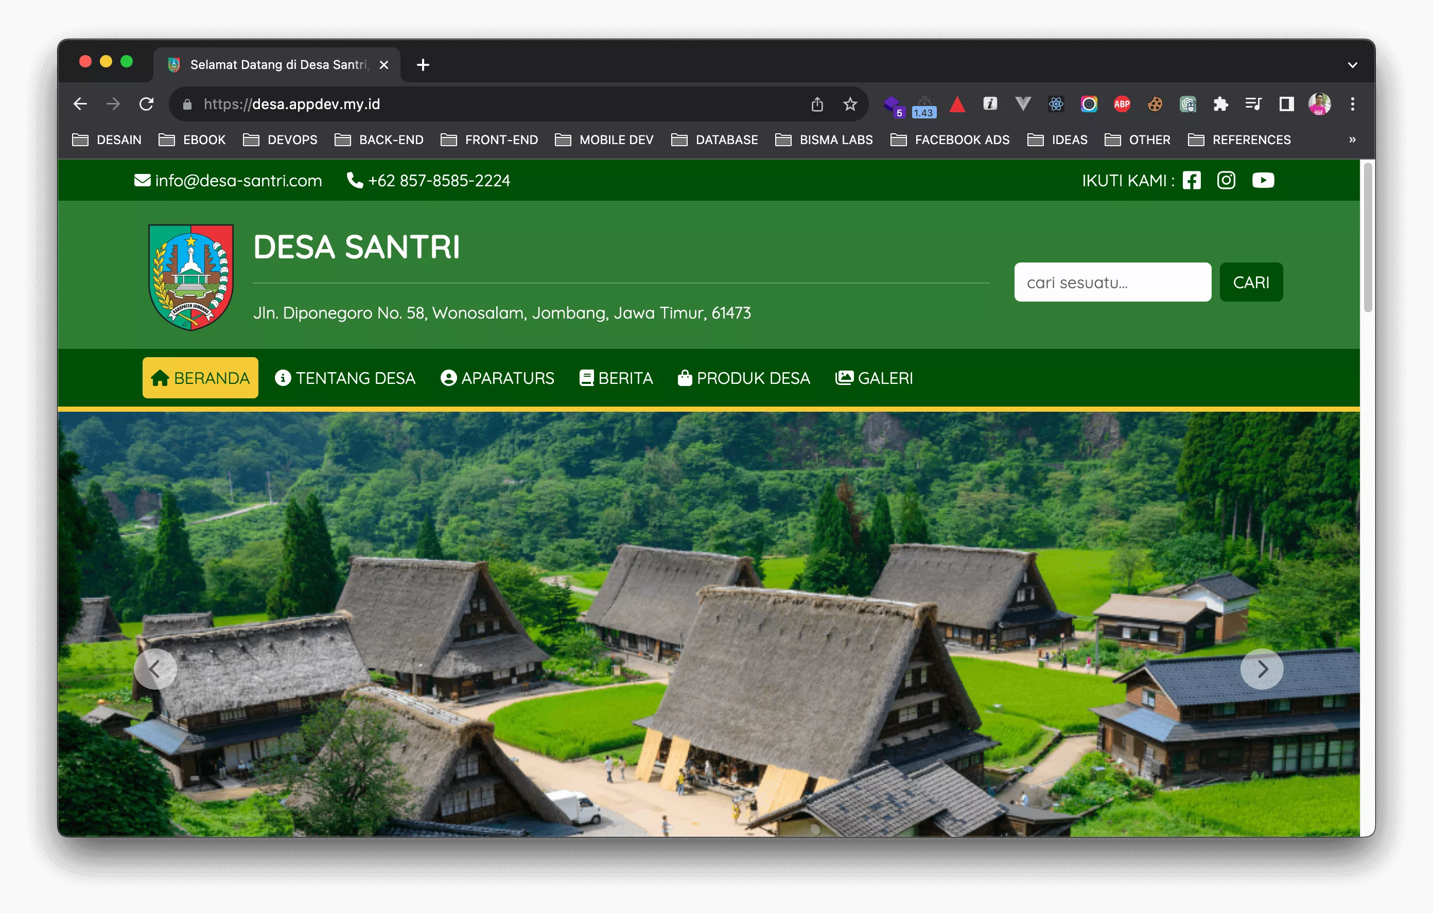The height and width of the screenshot is (913, 1433).
Task: Click the +62 857-8585-2224 phone link
Action: click(428, 180)
